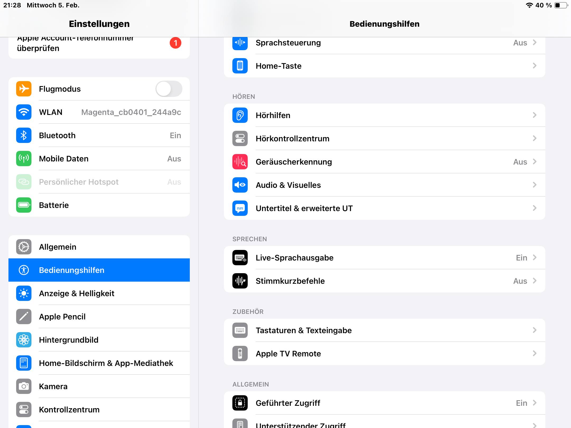Tap WLAN network name Magenta_cb0401_244a9c
Viewport: 571px width, 428px height.
click(131, 112)
